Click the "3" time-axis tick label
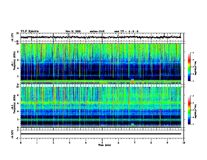The width and height of the screenshot is (207, 160). pyautogui.click(x=70, y=143)
